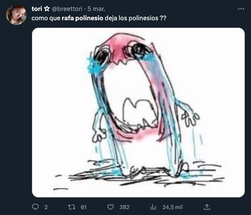Click the reply count 2
Screen dimensions: 251x215
(46, 207)
